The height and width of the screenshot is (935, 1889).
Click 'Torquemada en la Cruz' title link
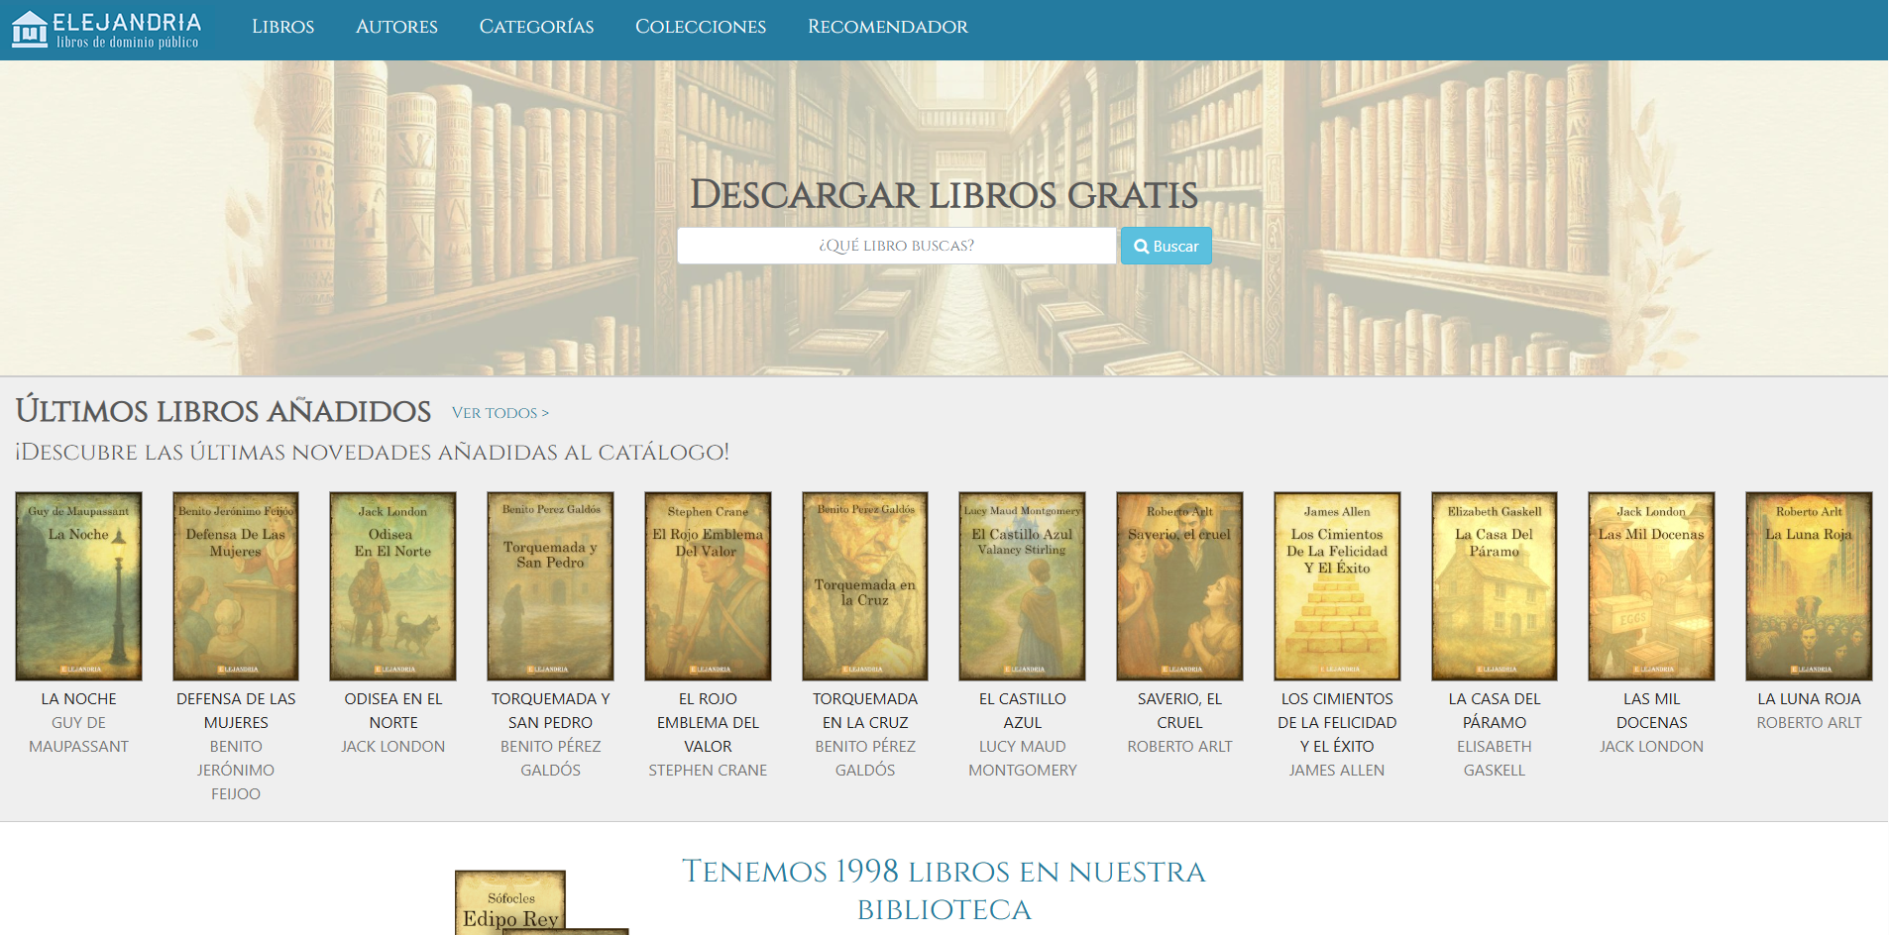(865, 711)
